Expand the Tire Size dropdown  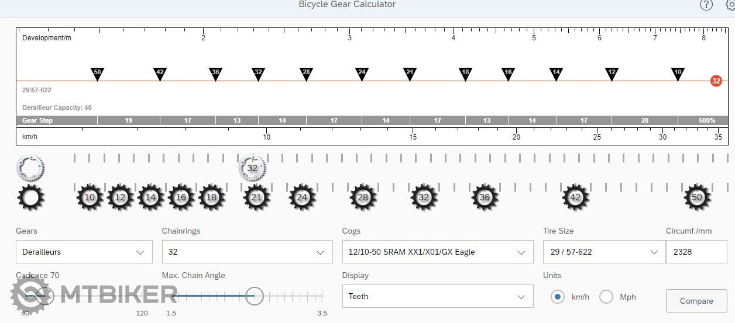point(603,252)
